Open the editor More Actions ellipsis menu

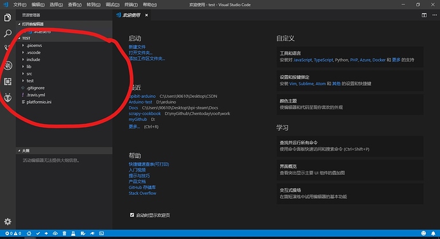434,15
